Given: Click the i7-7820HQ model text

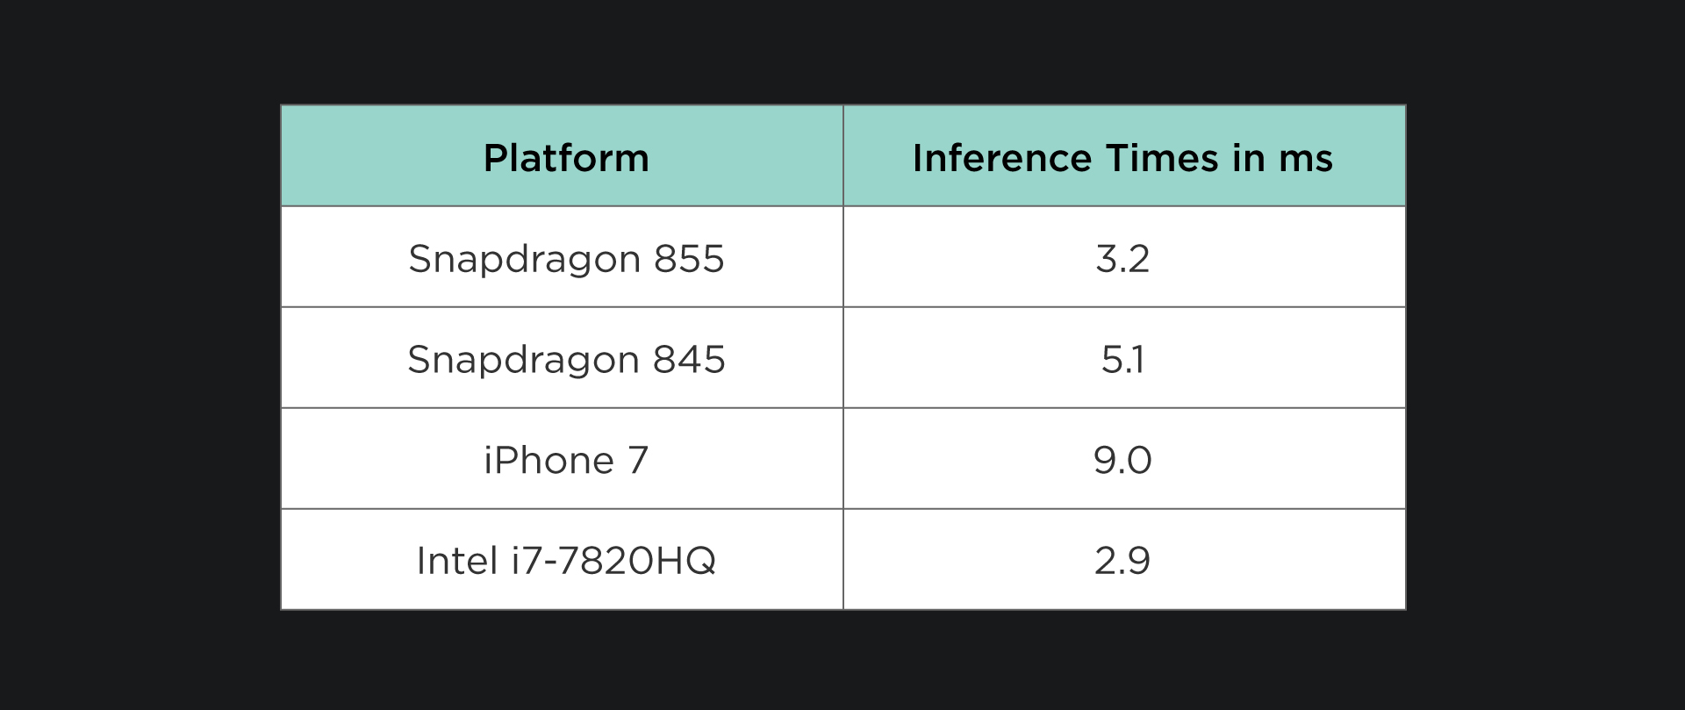Looking at the screenshot, I should pos(613,561).
